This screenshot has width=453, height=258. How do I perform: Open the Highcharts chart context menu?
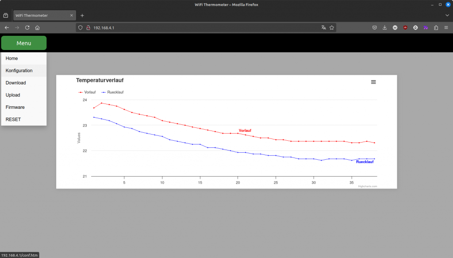[373, 82]
